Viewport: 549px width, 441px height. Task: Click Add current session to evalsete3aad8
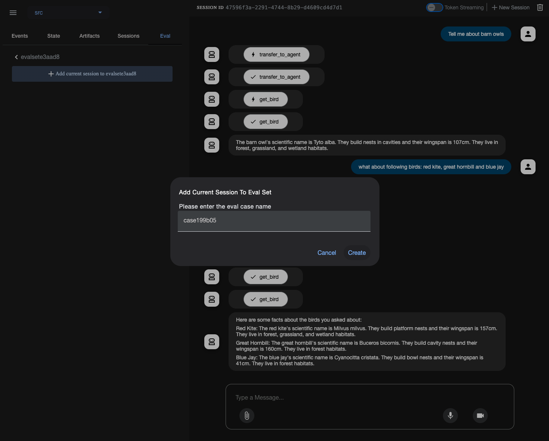coord(92,74)
